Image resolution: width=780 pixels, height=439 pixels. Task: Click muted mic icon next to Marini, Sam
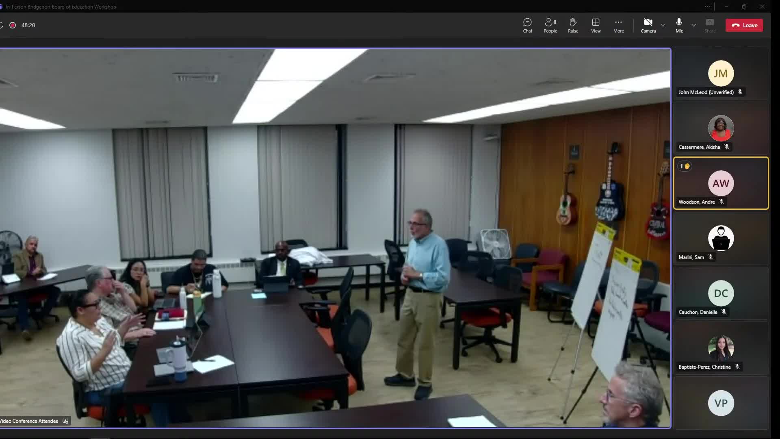[711, 257]
